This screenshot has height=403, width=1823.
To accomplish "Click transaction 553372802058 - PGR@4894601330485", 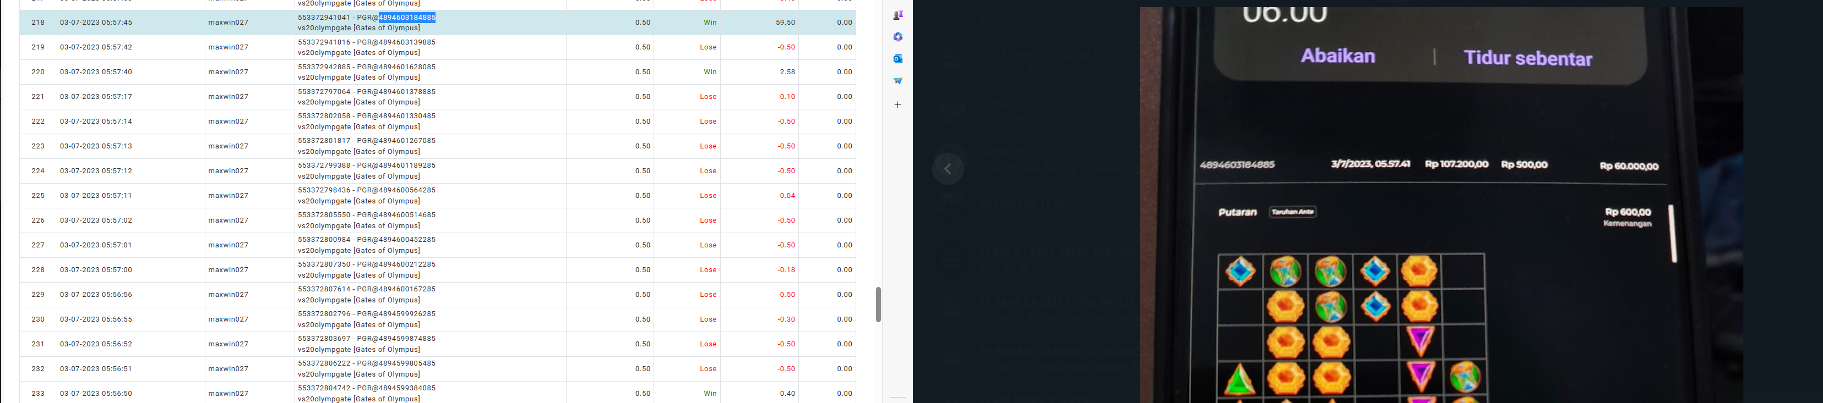I will [x=367, y=116].
